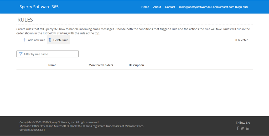
Task: Click the Name column header
Action: (52, 65)
